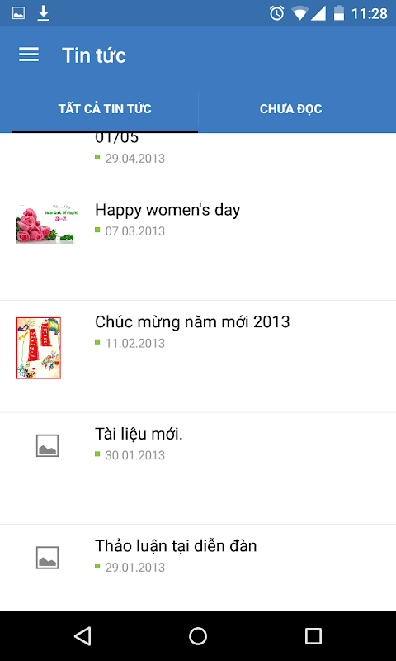Screen dimensions: 396x661
Task: Open the news item dated 29.04.2013
Action: (x=198, y=160)
